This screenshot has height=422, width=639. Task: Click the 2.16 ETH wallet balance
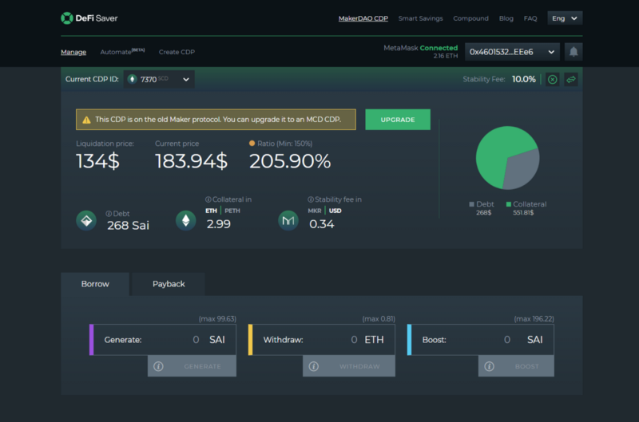point(446,56)
